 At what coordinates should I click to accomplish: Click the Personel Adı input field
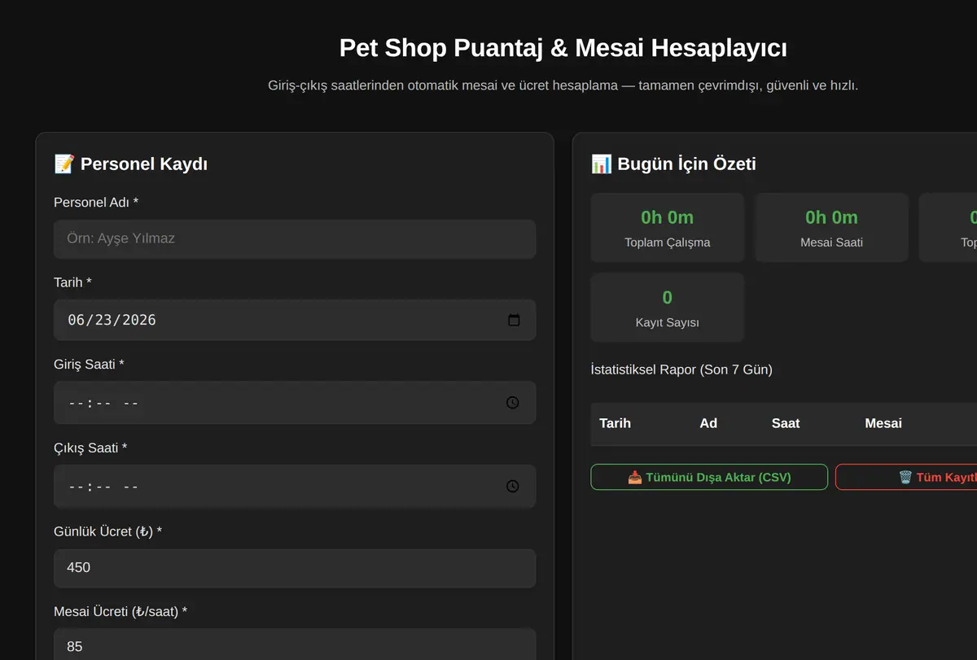pyautogui.click(x=295, y=238)
